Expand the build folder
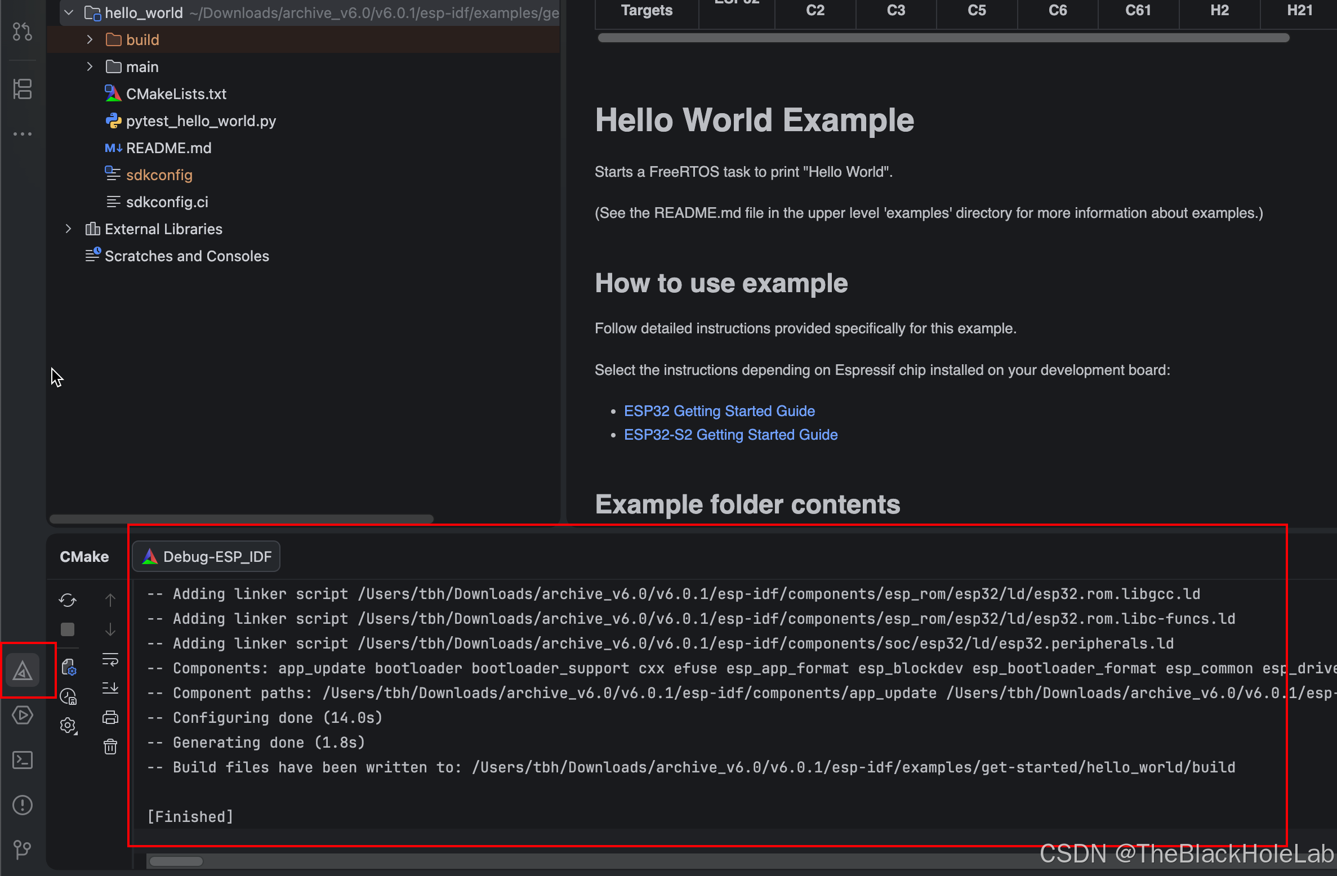 click(x=90, y=39)
